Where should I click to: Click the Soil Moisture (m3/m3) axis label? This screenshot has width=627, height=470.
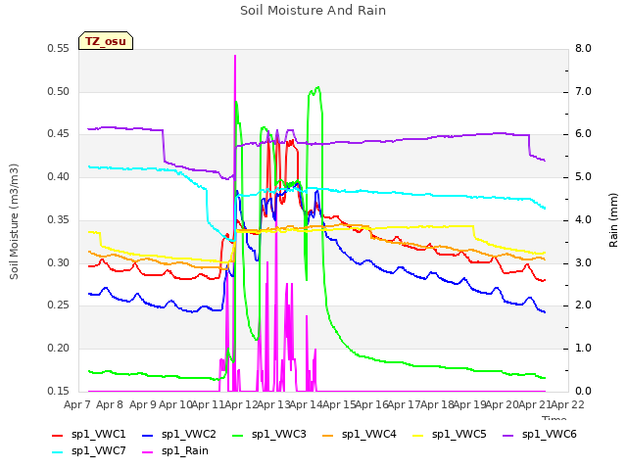[14, 221]
